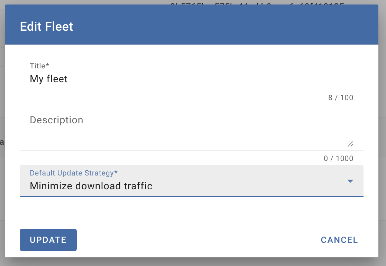Click the dimmed backdrop left of dialog
The image size is (386, 266).
[2, 104]
